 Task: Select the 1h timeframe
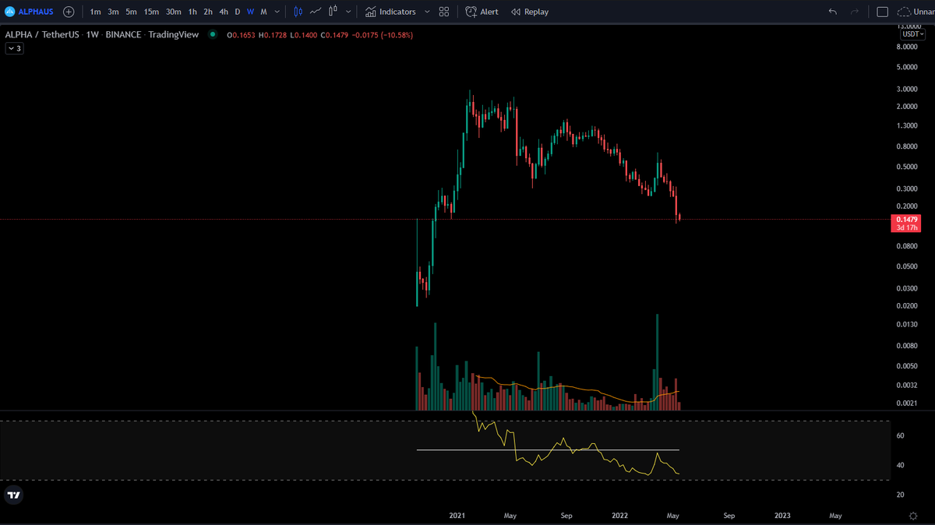(x=192, y=12)
